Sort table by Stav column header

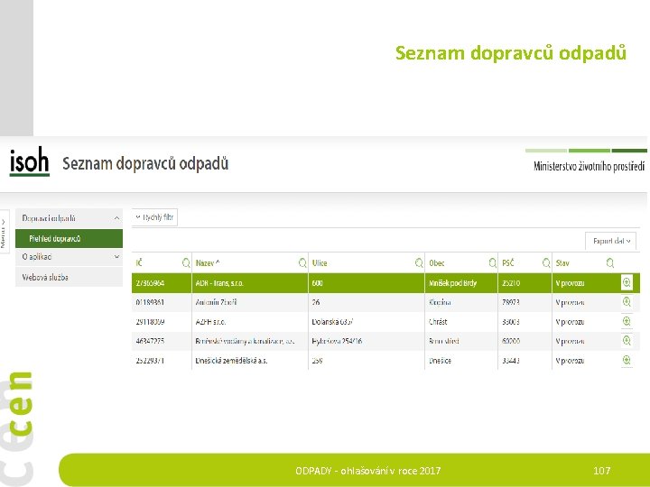click(562, 263)
